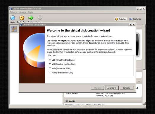Switch to the Capturas view
Screen dimensions: 155x114
[x=135, y=19]
